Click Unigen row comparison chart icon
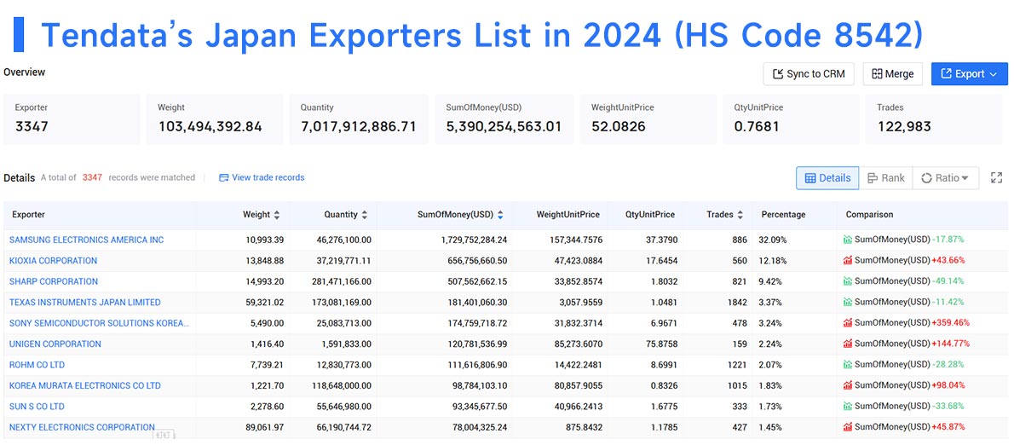This screenshot has height=445, width=1014. tap(848, 344)
